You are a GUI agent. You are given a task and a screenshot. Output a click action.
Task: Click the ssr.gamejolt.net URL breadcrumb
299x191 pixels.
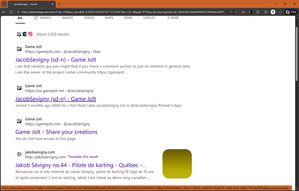(x=59, y=91)
